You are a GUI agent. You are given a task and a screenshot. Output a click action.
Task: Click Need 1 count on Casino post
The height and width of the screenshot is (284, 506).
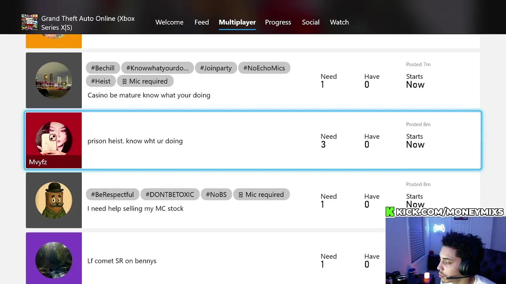[x=329, y=81]
